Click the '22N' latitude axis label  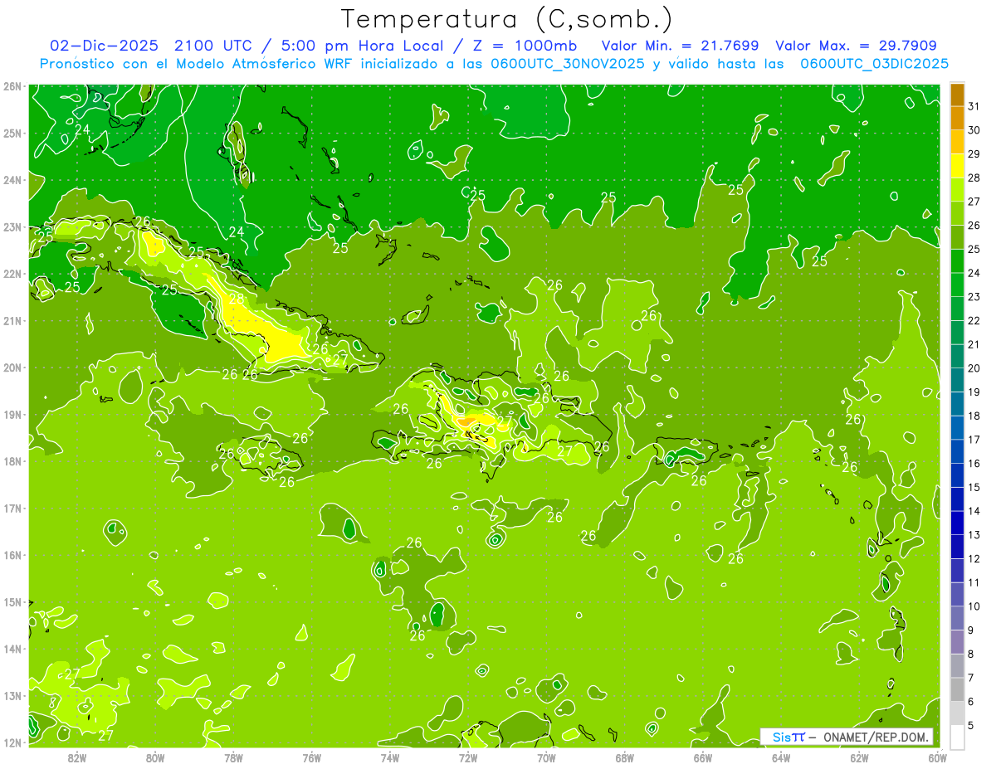(12, 274)
